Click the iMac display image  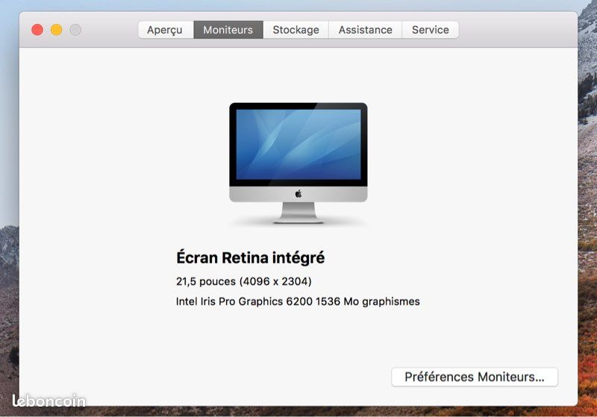click(298, 163)
